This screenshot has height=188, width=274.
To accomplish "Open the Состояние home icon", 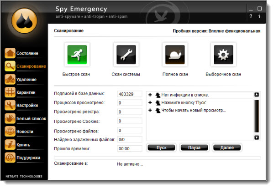I will (10, 53).
